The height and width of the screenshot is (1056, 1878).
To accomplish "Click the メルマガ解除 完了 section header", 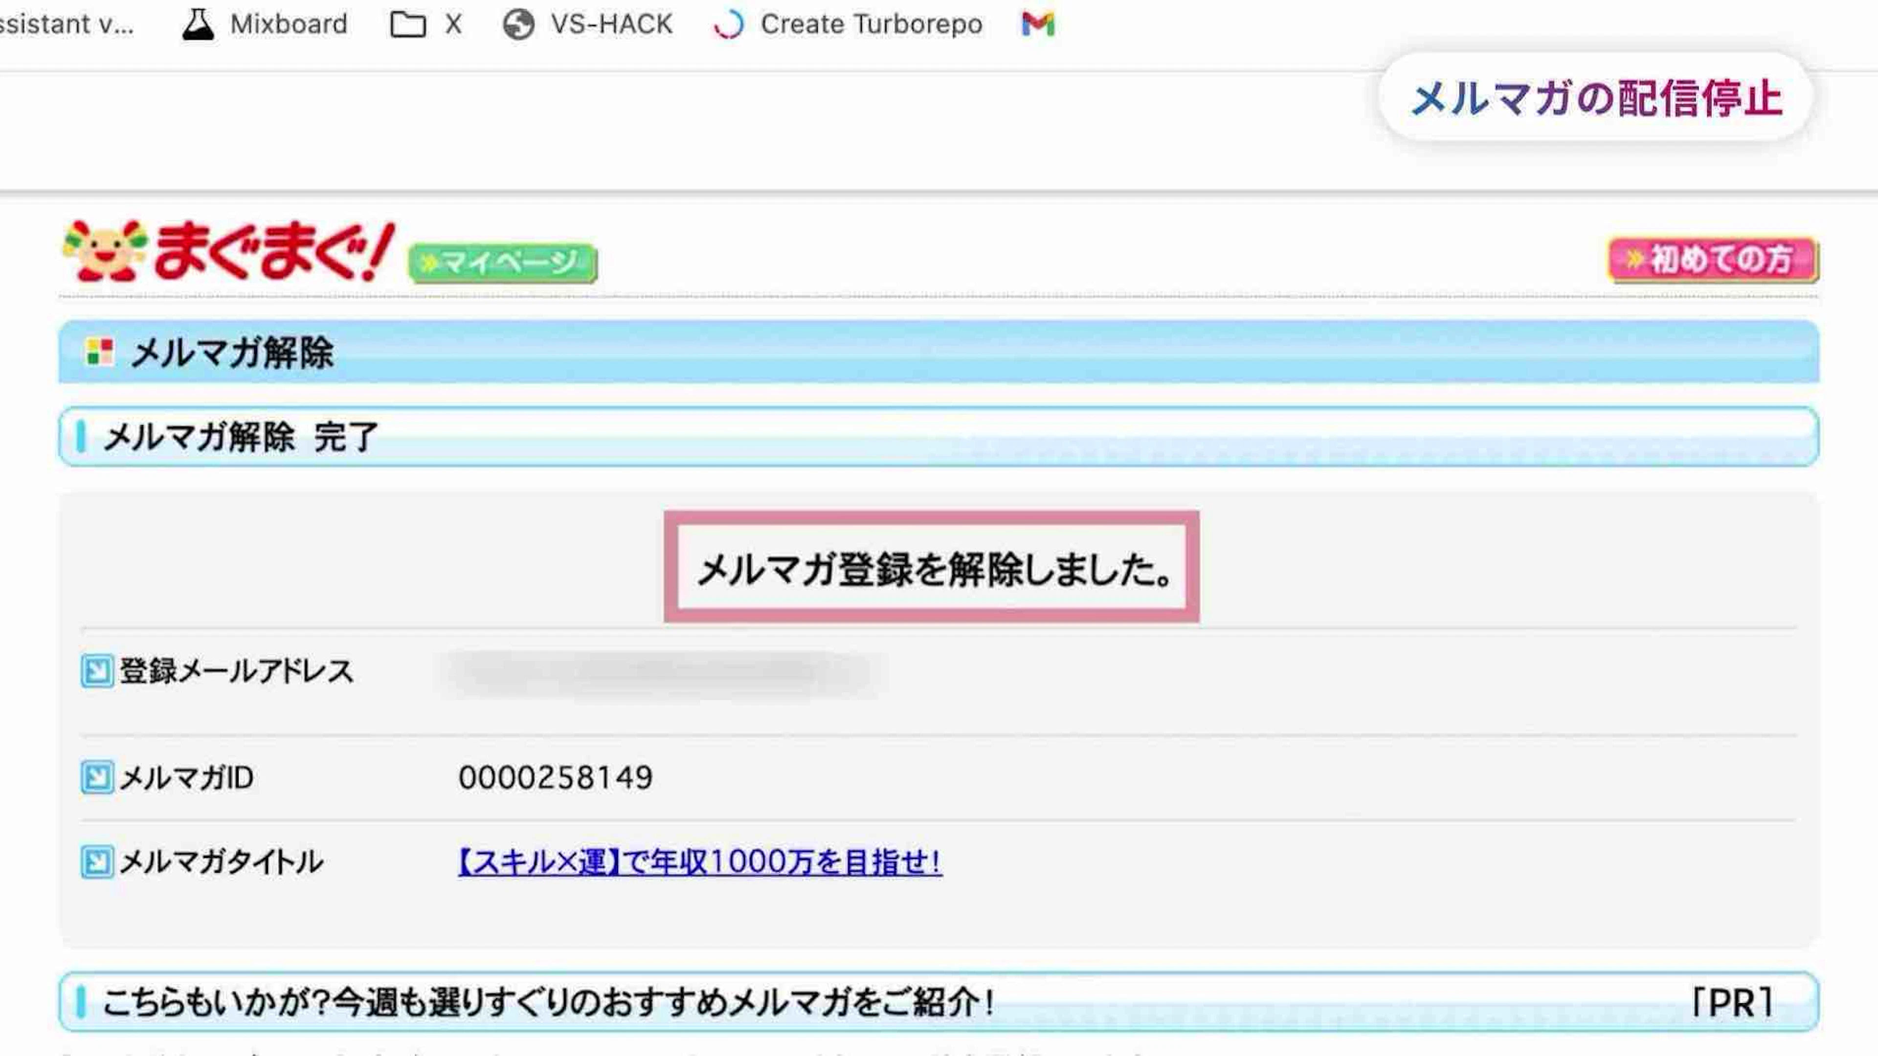I will coord(241,437).
